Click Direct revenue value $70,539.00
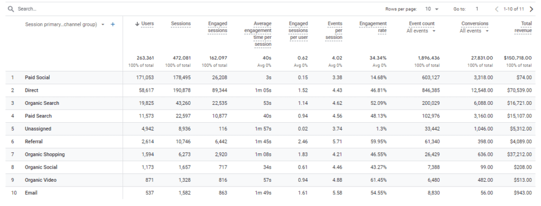 [519, 91]
